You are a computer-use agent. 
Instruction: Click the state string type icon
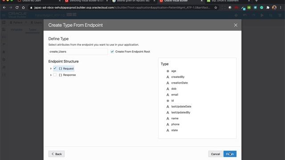coord(168,130)
